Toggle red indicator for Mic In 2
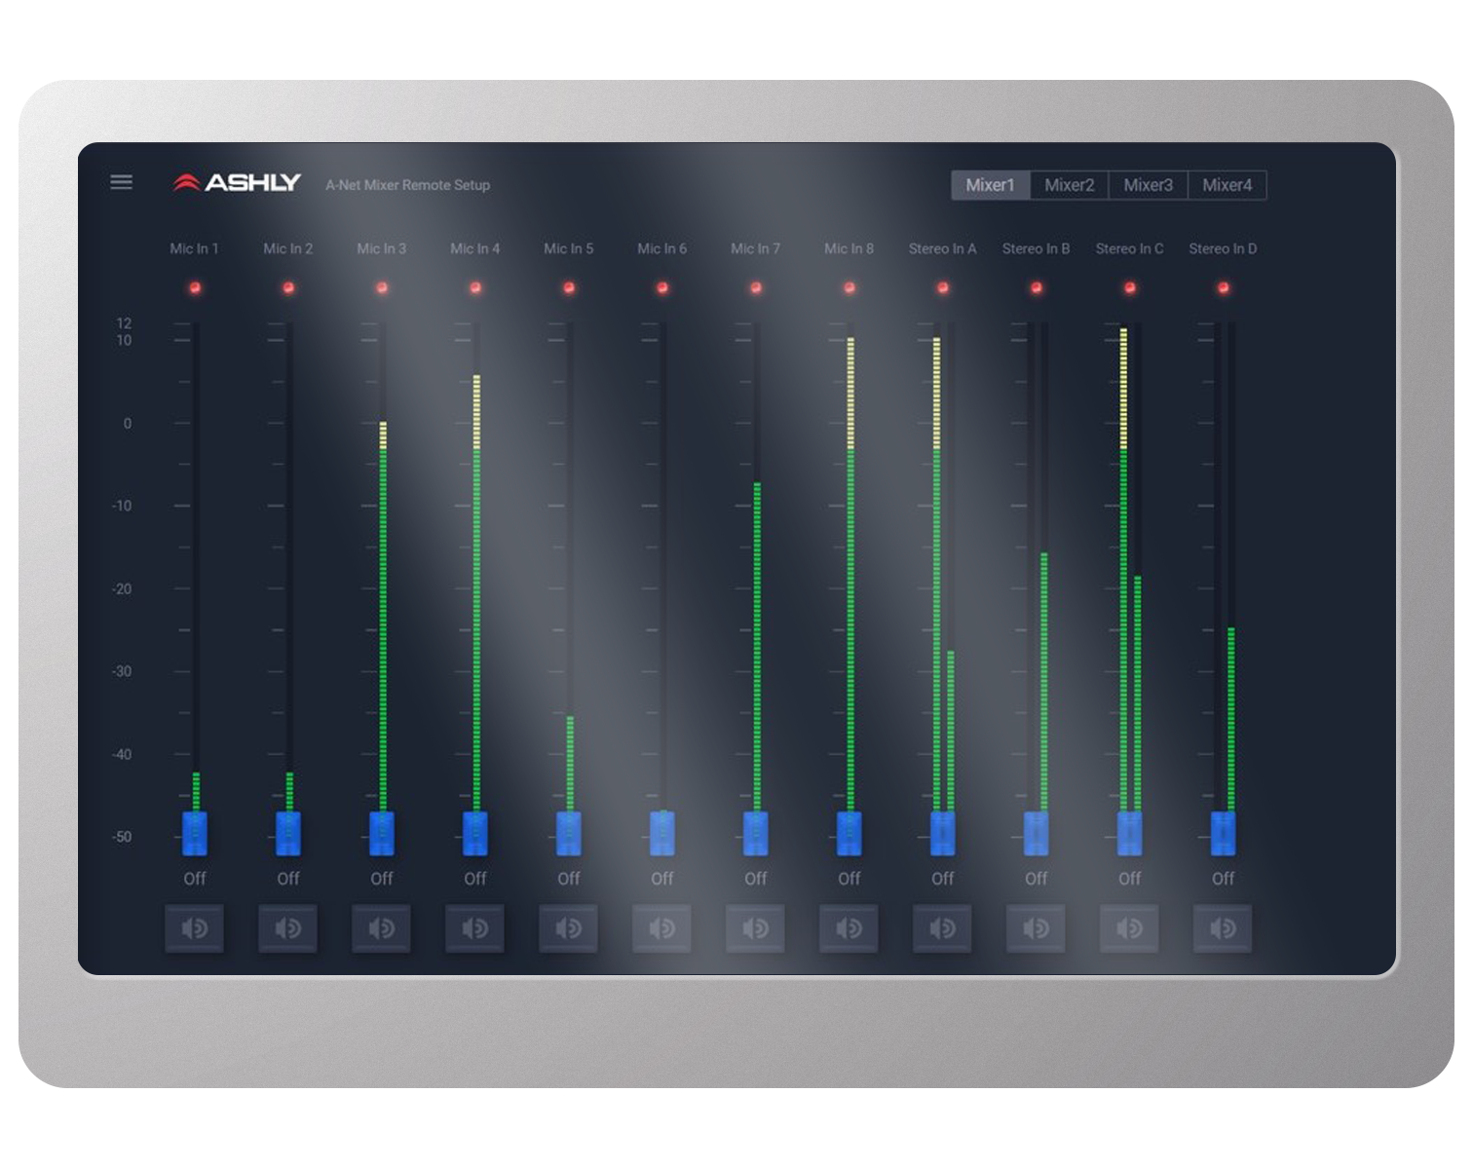This screenshot has height=1169, width=1473. pyautogui.click(x=288, y=287)
